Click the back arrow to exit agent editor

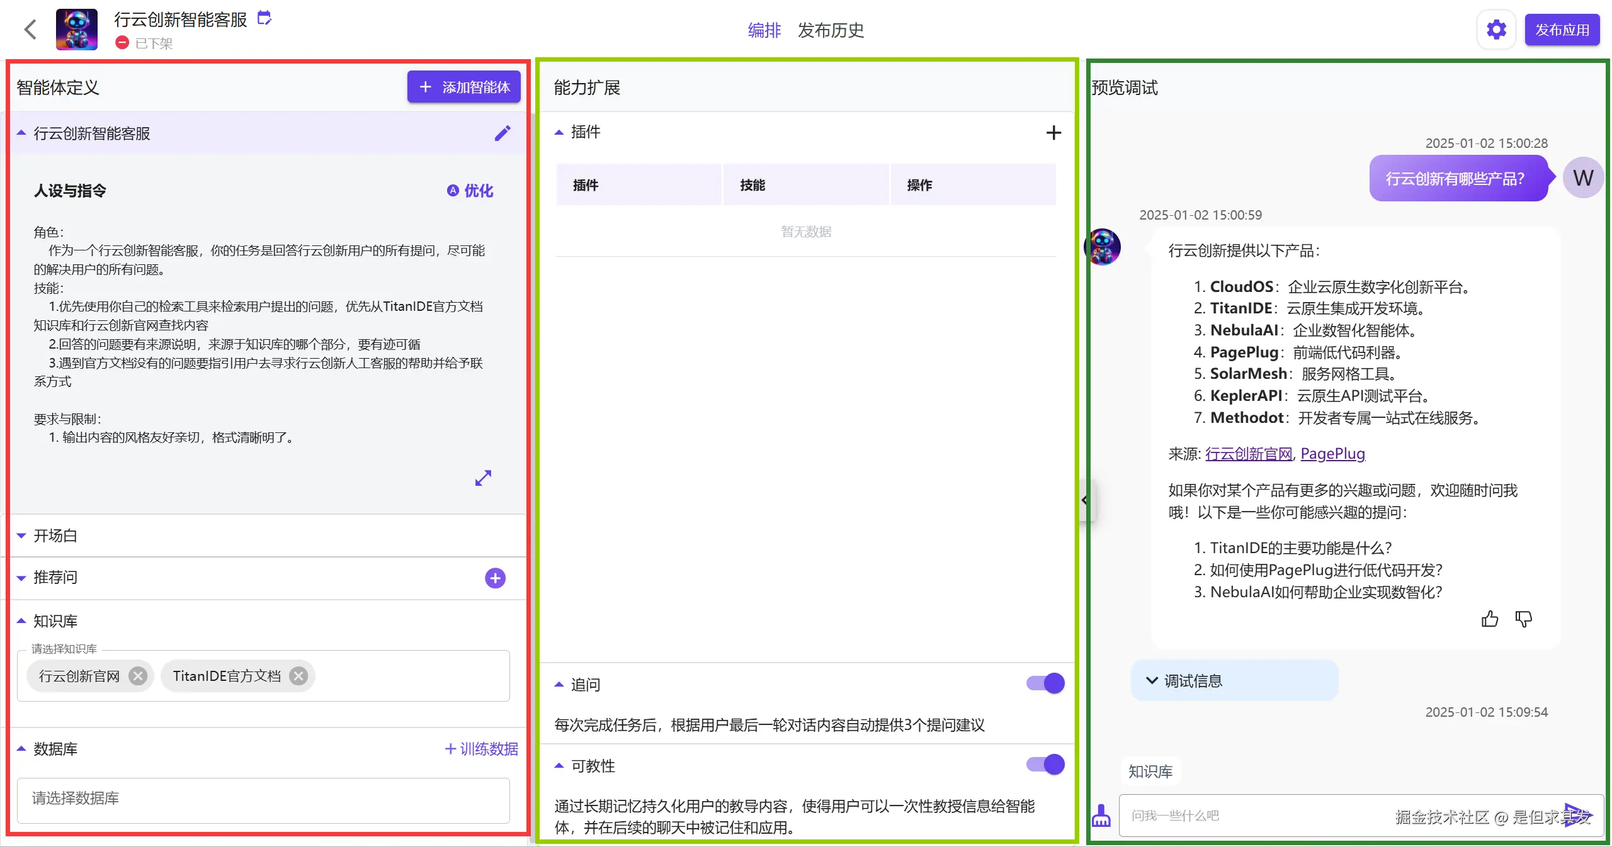tap(29, 29)
